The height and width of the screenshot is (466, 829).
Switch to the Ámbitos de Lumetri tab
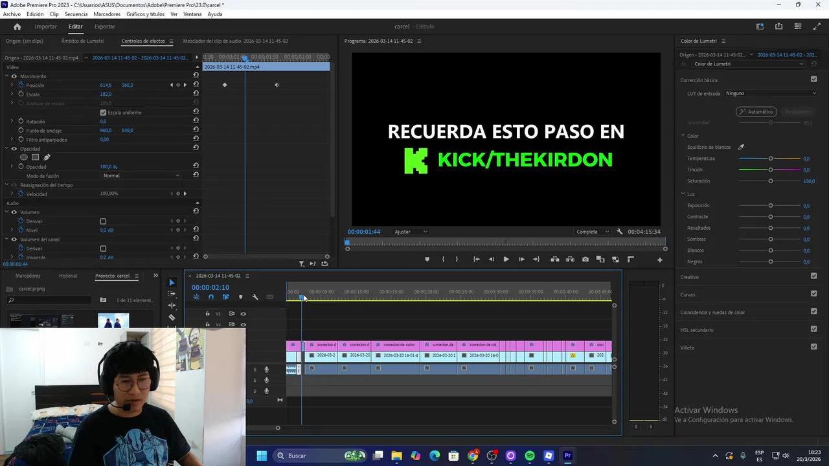82,41
